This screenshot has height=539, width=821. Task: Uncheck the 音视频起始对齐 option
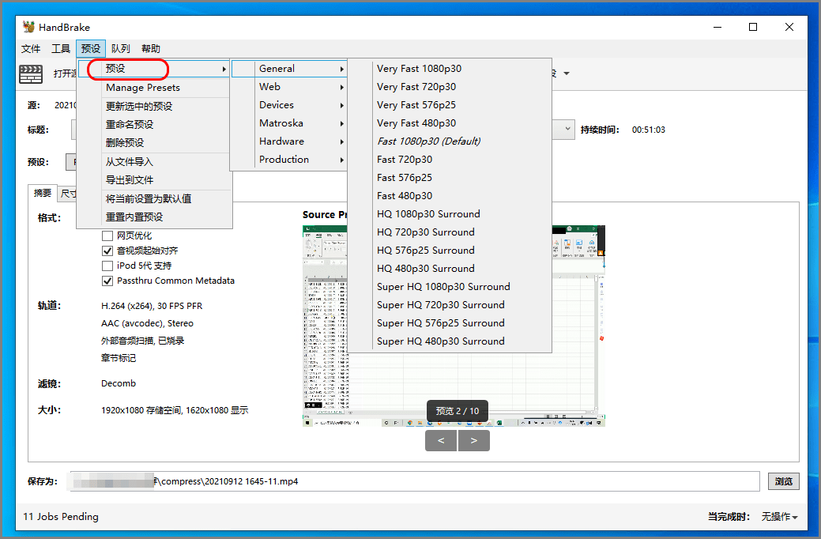click(107, 251)
